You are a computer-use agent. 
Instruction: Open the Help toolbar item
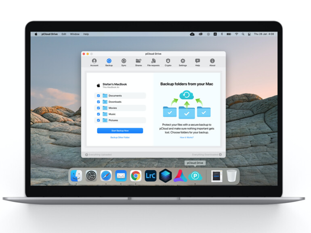pos(198,62)
